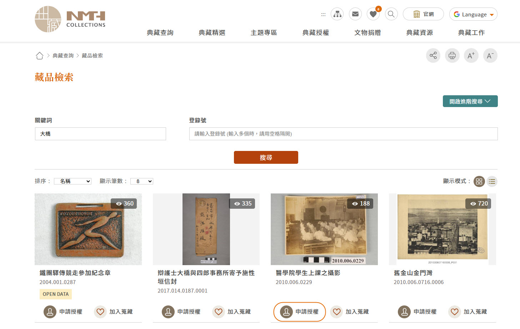Click the orange 搜尋 button

[266, 157]
